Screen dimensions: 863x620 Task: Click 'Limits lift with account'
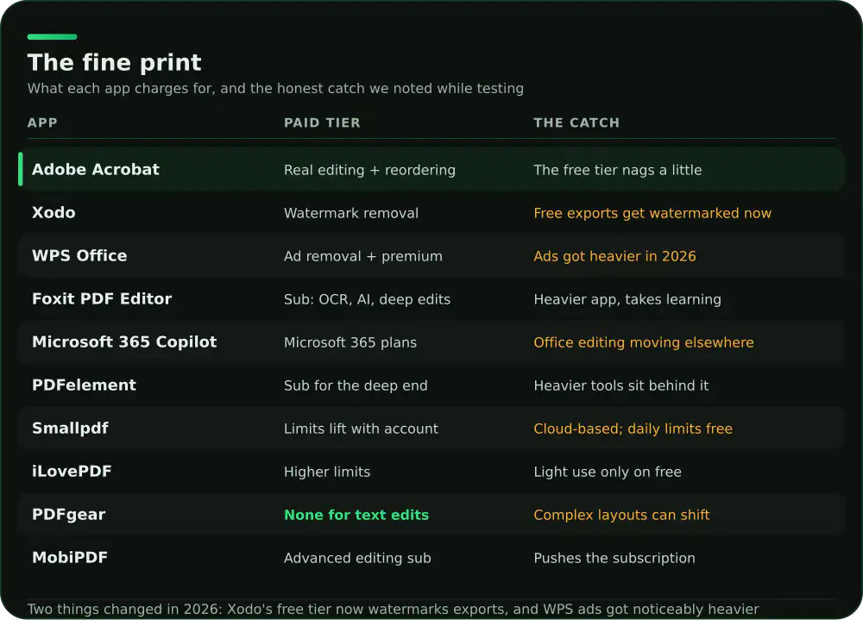tap(361, 429)
